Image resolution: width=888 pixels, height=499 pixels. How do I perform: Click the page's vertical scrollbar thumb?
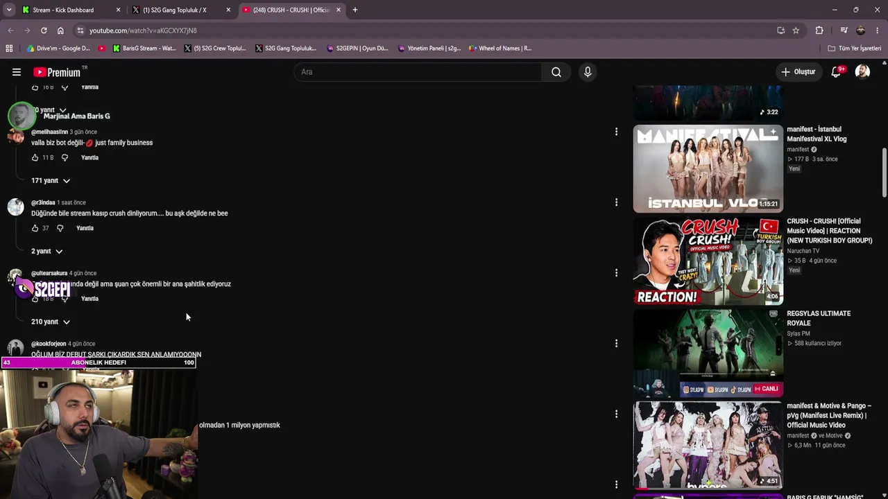(884, 172)
